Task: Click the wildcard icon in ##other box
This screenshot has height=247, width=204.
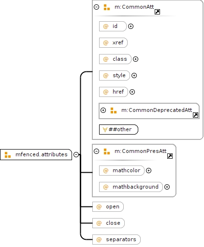Action: point(105,130)
